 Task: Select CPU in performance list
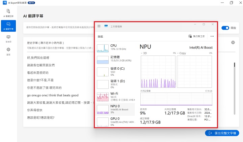click(x=115, y=48)
